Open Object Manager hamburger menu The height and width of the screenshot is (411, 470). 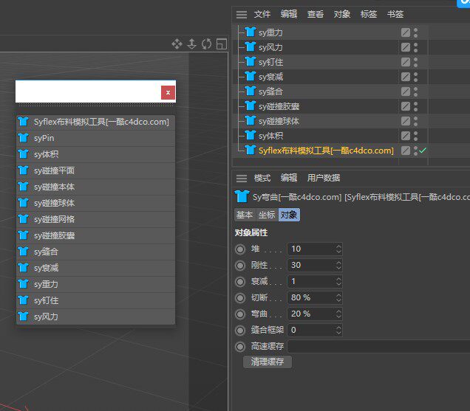(242, 14)
